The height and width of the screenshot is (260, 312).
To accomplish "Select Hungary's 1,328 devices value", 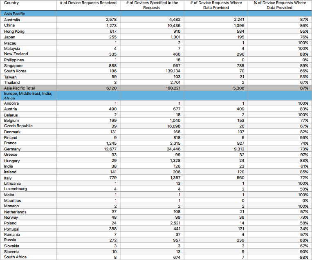I will click(x=175, y=161).
